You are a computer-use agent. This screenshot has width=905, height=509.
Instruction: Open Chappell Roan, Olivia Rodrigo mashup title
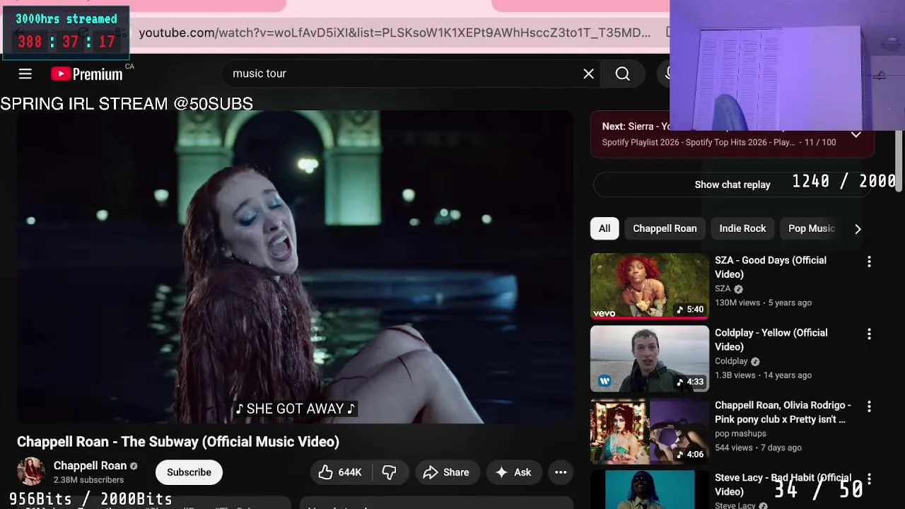(x=783, y=412)
